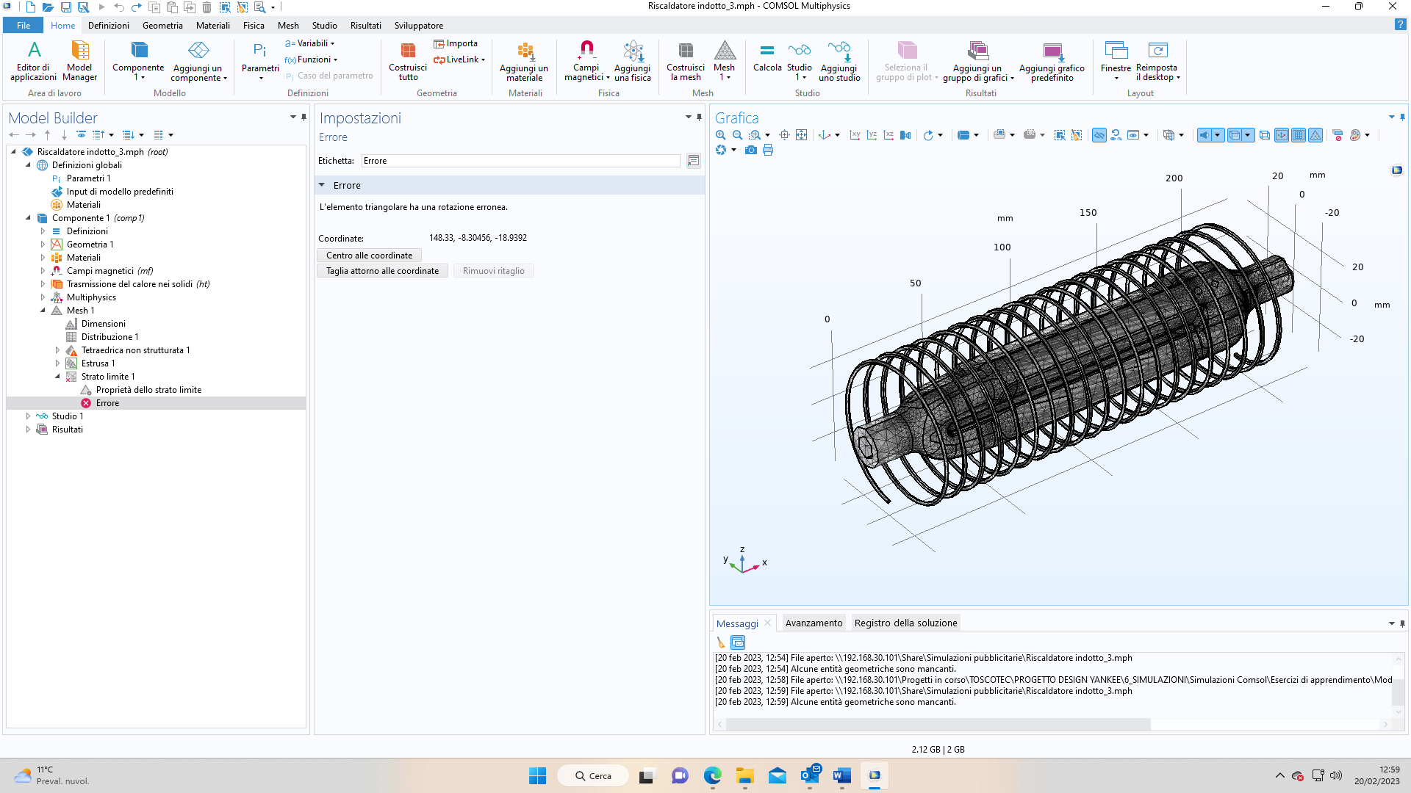Expand the Tetraedrica non strutturata 1 node

(57, 350)
